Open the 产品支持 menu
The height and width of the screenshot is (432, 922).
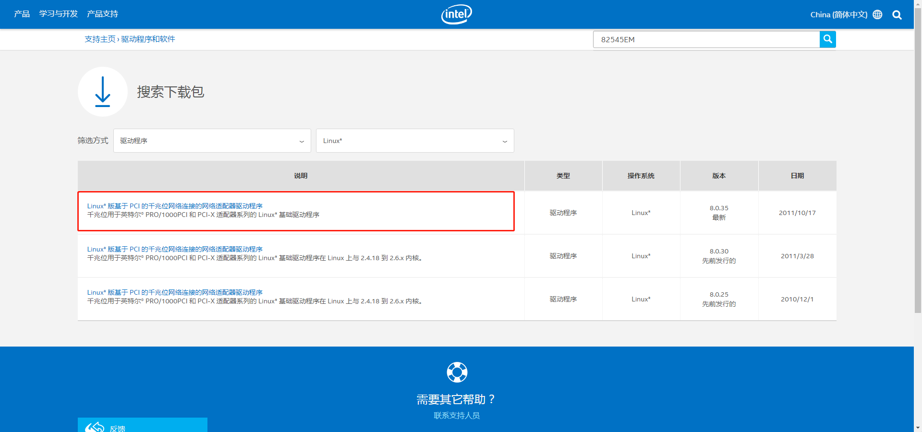tap(102, 14)
